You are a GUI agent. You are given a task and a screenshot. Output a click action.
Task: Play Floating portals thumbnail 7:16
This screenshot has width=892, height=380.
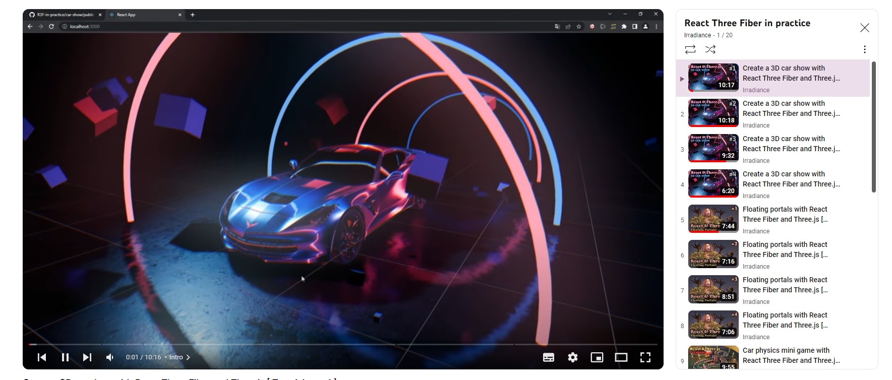pos(713,254)
